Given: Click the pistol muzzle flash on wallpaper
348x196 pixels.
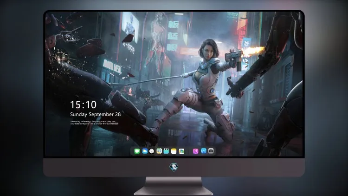Looking at the screenshot, I should (254, 51).
